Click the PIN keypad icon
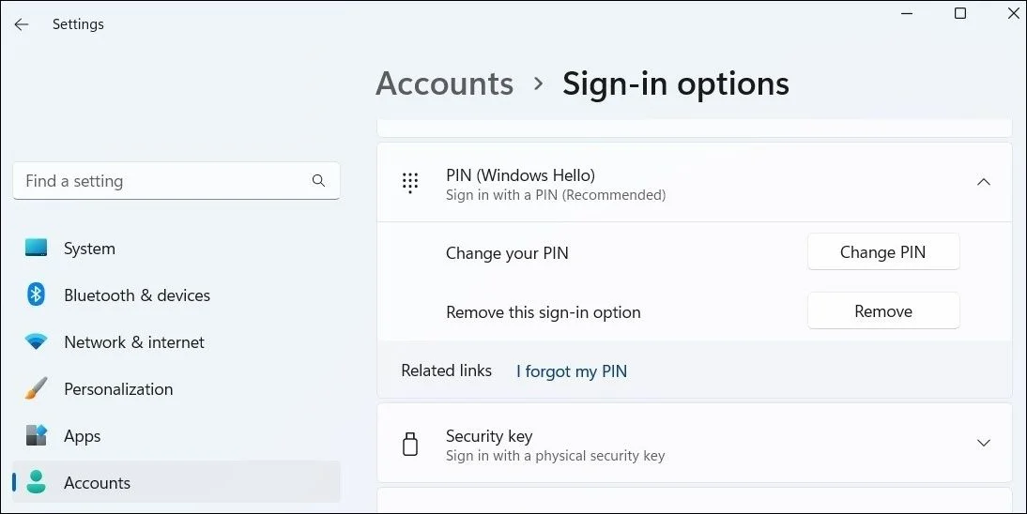The image size is (1027, 514). pos(410,183)
